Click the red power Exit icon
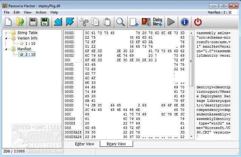Viewport: 241px width, 157px height. (x=198, y=22)
